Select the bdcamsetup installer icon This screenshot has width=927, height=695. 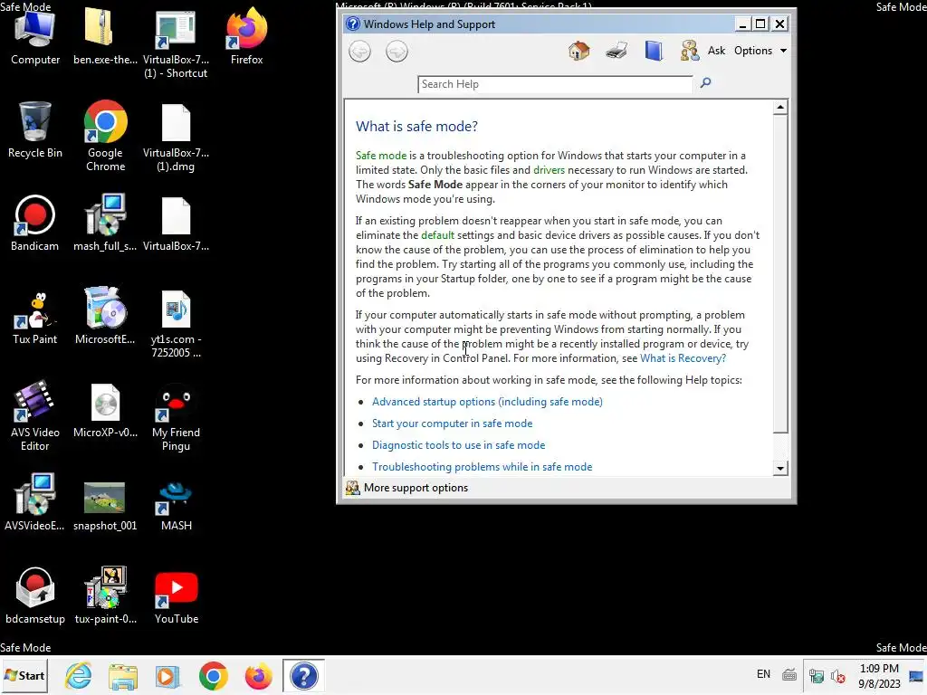tap(35, 595)
